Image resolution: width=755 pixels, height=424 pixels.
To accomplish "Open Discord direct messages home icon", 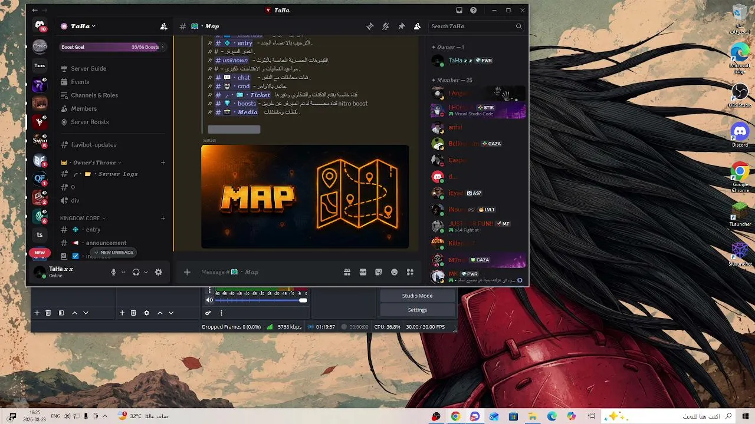I will point(40,26).
